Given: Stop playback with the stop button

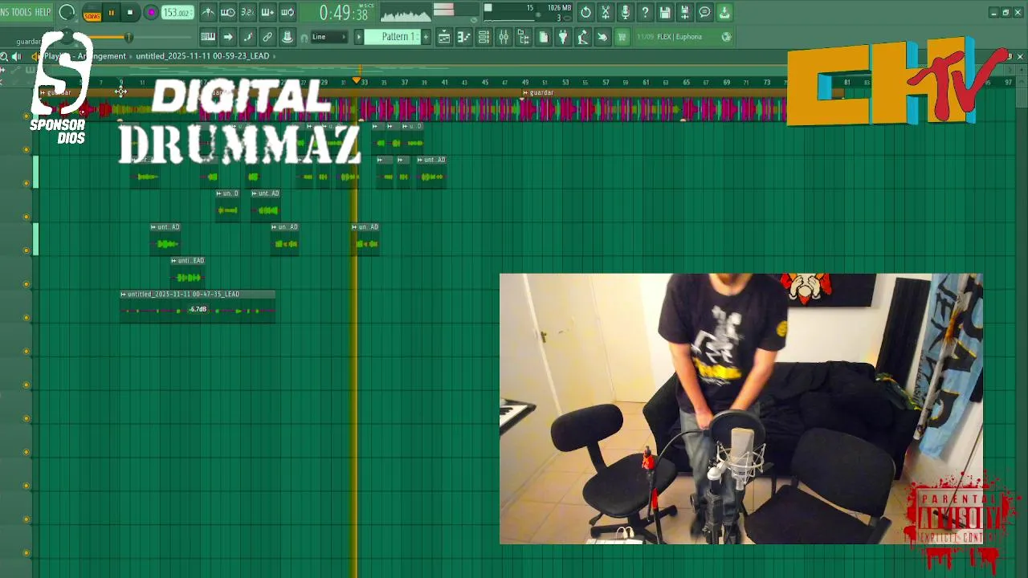Looking at the screenshot, I should coord(130,13).
